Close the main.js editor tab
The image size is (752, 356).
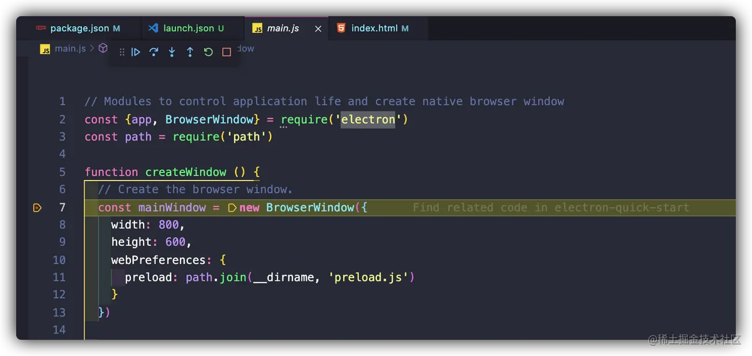click(318, 28)
